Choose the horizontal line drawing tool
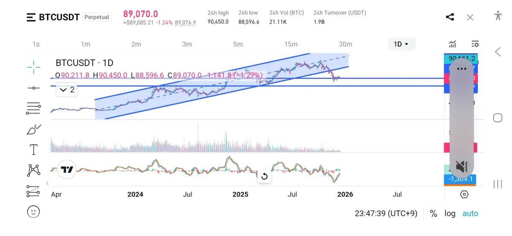 pyautogui.click(x=33, y=88)
